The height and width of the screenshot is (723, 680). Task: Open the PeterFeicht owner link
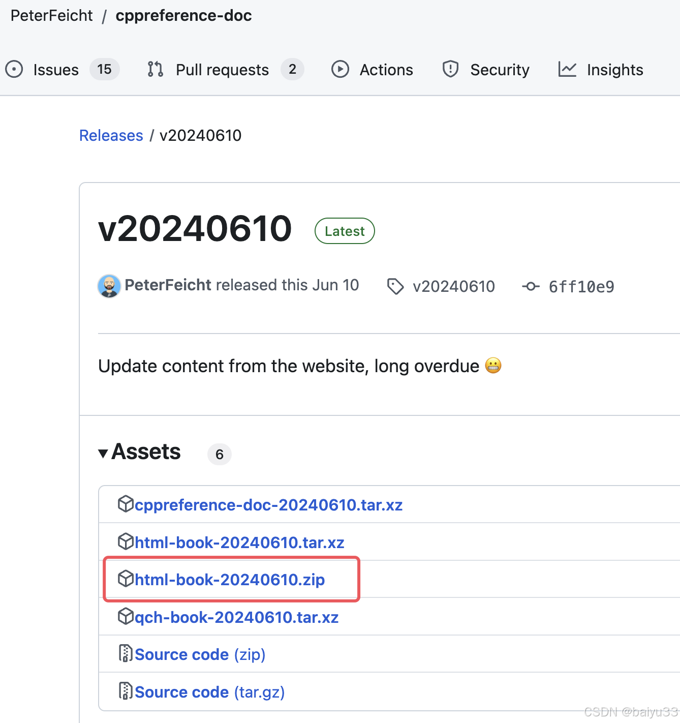click(52, 16)
